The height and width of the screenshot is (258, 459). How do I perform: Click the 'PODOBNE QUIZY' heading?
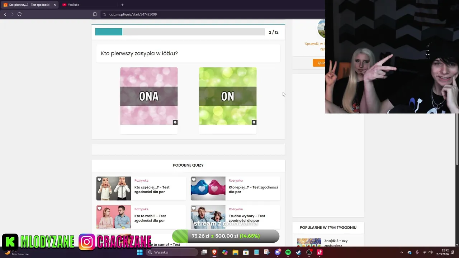(188, 165)
